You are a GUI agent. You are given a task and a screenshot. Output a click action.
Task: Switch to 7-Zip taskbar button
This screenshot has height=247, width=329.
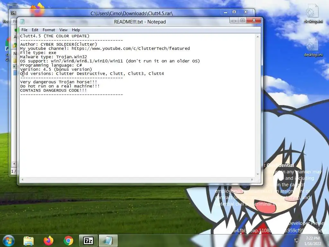[88, 241]
